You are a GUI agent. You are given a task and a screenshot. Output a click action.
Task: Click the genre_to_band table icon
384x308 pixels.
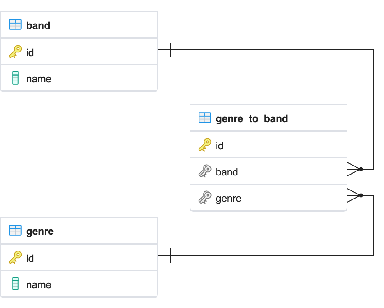[x=205, y=118]
